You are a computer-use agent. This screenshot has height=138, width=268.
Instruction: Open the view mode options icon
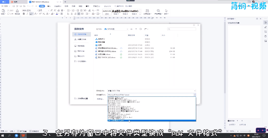coord(145,29)
